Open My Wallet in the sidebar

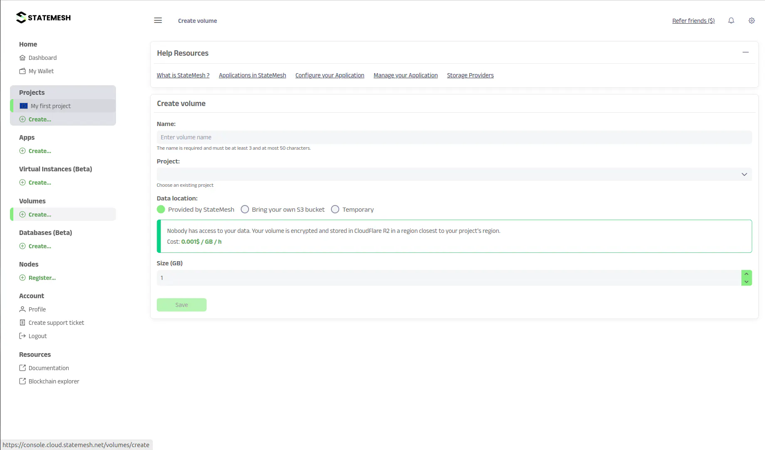click(x=41, y=71)
